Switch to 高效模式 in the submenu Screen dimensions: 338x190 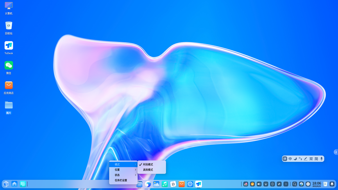coord(152,170)
